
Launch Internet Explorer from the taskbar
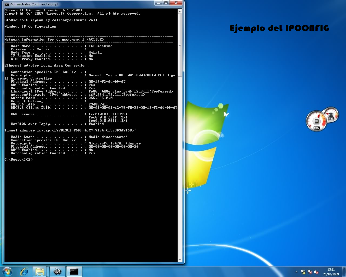24,271
